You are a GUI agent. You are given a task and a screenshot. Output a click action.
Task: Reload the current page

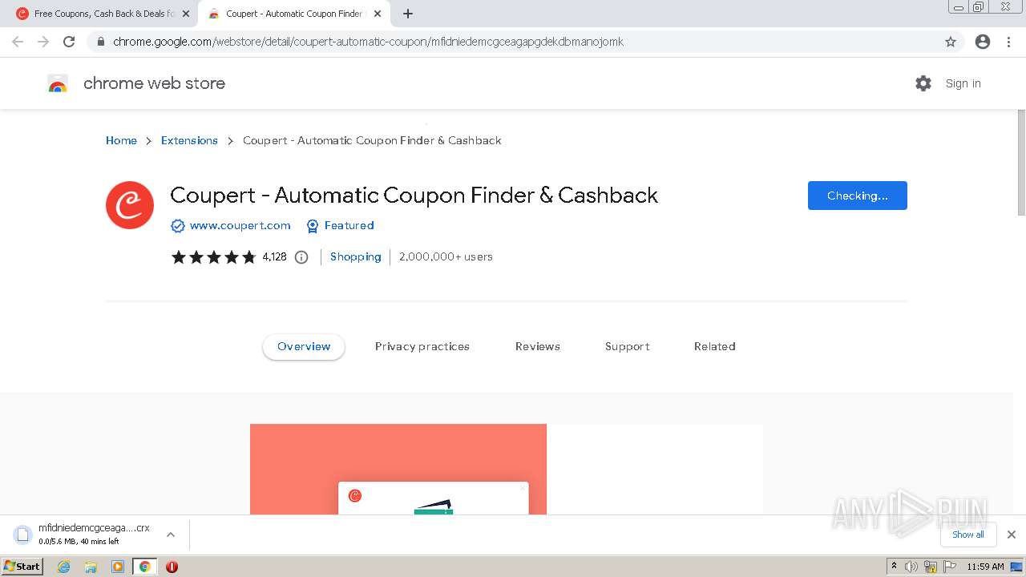[x=69, y=42]
